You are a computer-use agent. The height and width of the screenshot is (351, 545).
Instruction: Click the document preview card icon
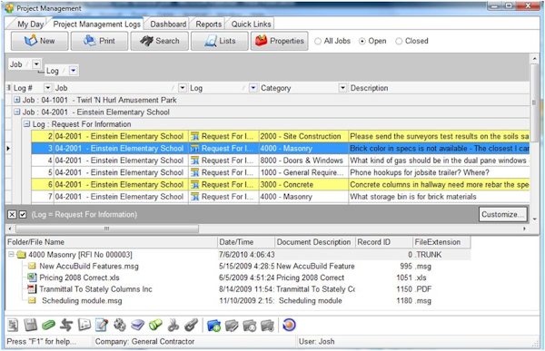pyautogui.click(x=84, y=326)
